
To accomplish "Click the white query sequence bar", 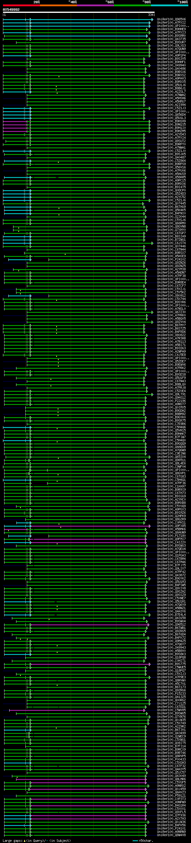I will (79, 13).
